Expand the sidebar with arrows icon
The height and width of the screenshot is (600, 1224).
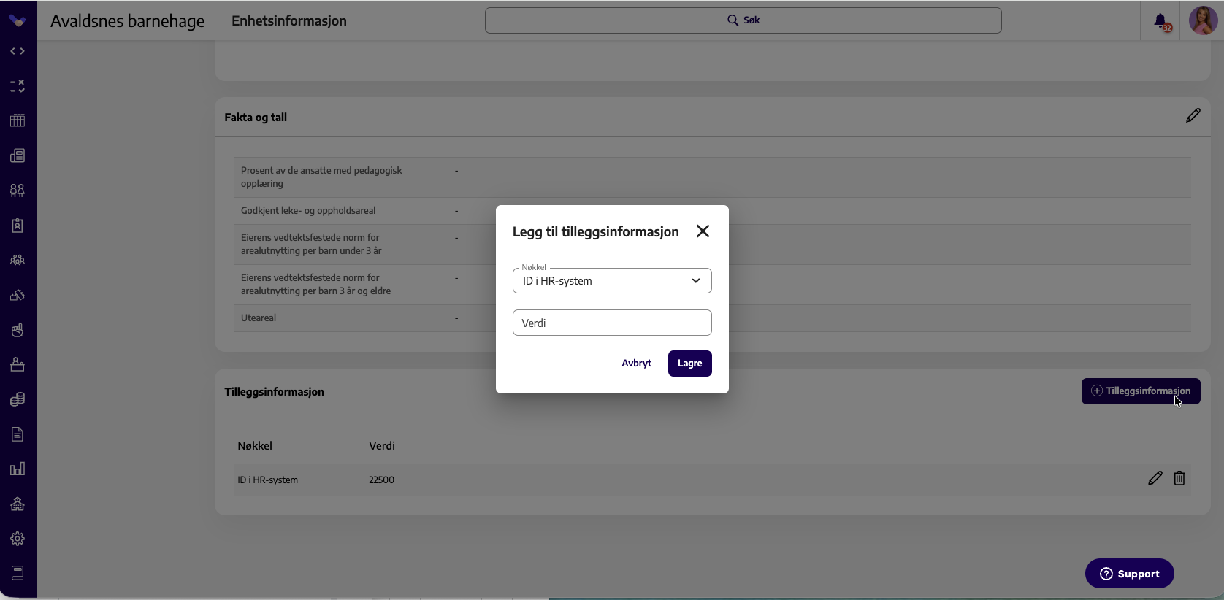(x=18, y=51)
